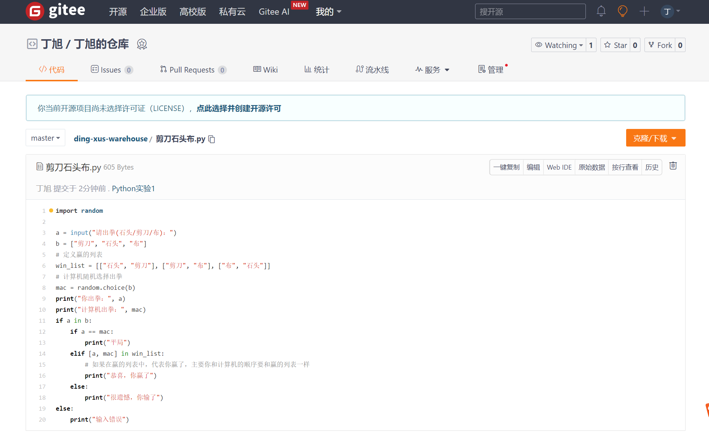Click the plus create-new icon
Viewport: 709px width, 448px height.
click(x=644, y=11)
